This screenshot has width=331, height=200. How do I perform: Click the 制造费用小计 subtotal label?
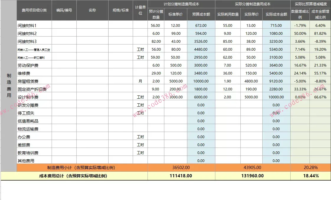point(82,168)
